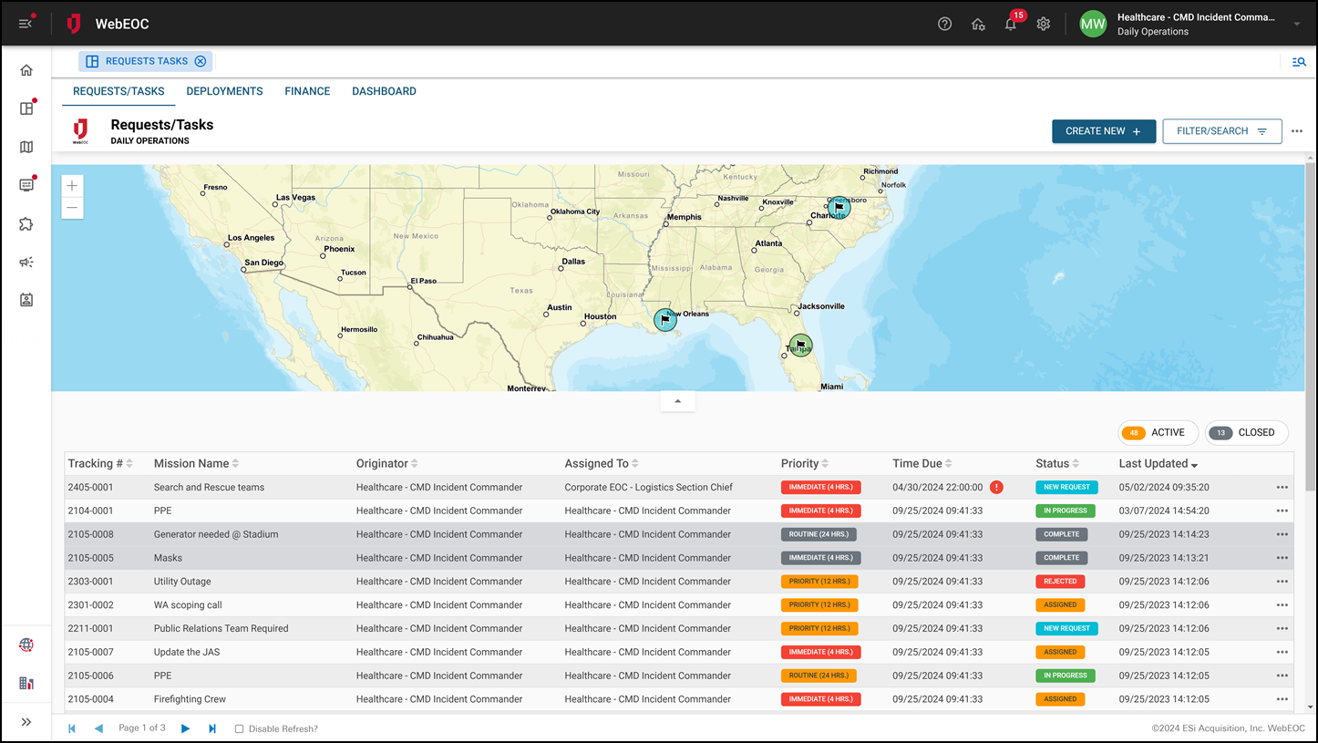Go to the next page of requests
Screen dimensions: 1318x743
pyautogui.click(x=186, y=728)
